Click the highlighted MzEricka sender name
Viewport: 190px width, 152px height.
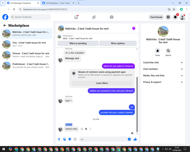point(69,125)
